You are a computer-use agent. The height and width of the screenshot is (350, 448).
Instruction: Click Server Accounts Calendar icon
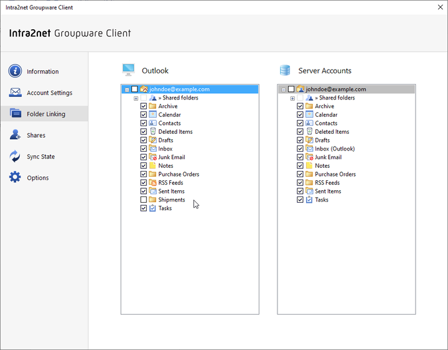(x=309, y=114)
